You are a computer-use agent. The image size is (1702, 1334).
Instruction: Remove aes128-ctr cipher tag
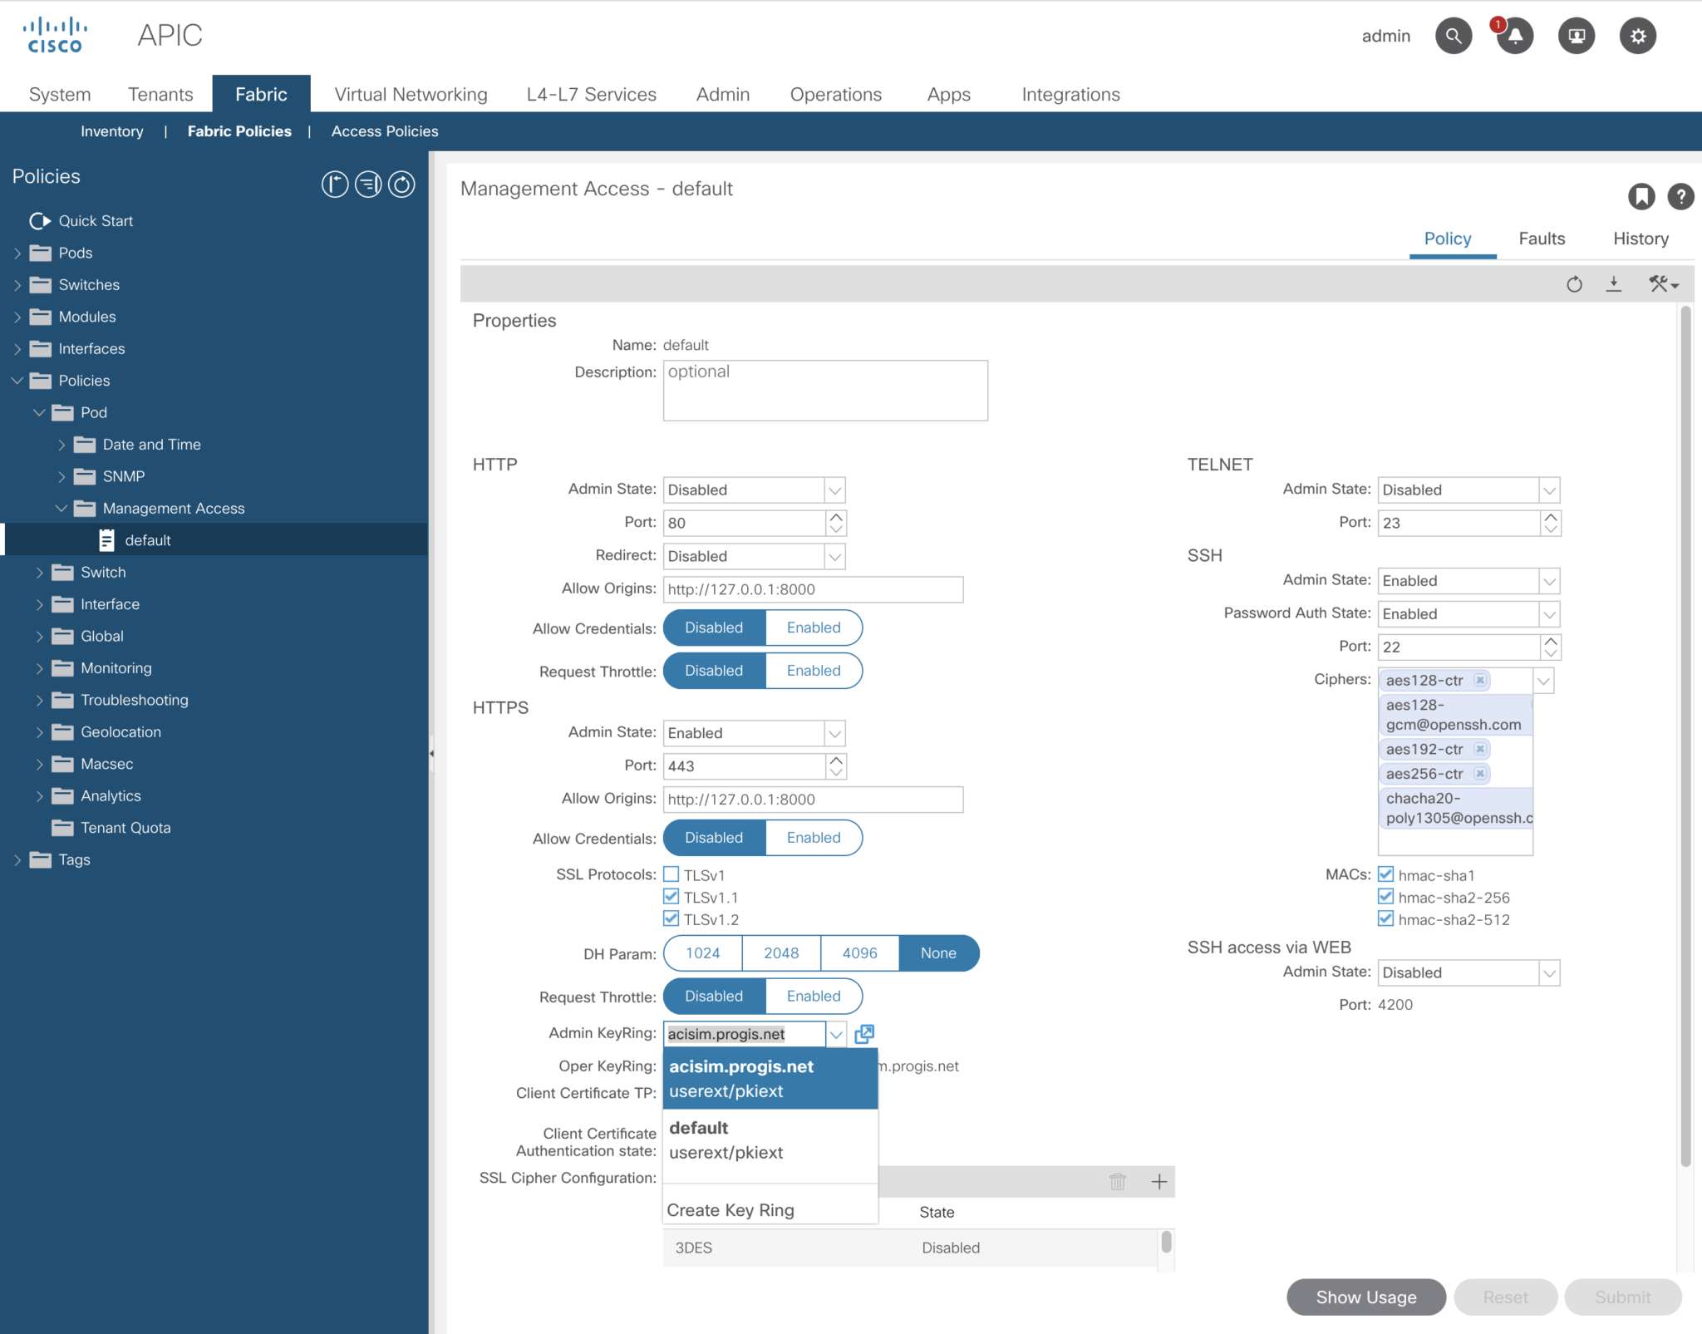pos(1480,680)
